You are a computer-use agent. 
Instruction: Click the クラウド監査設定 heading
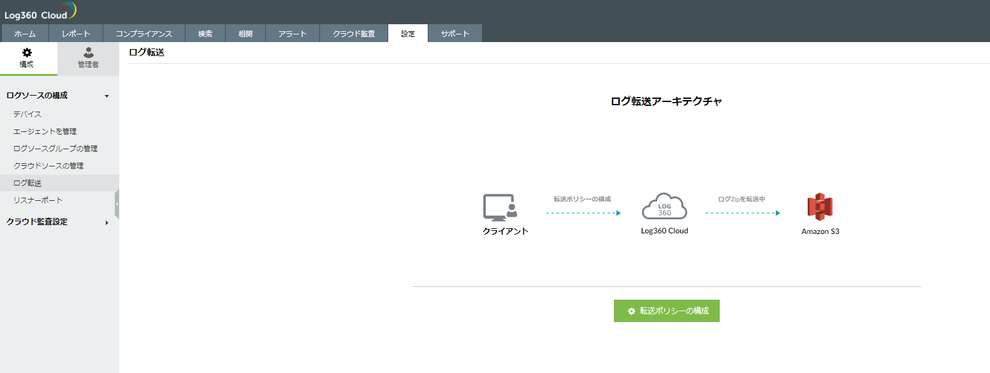pos(37,222)
